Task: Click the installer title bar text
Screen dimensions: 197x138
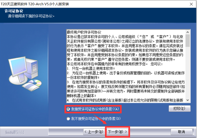Action: coord(35,4)
